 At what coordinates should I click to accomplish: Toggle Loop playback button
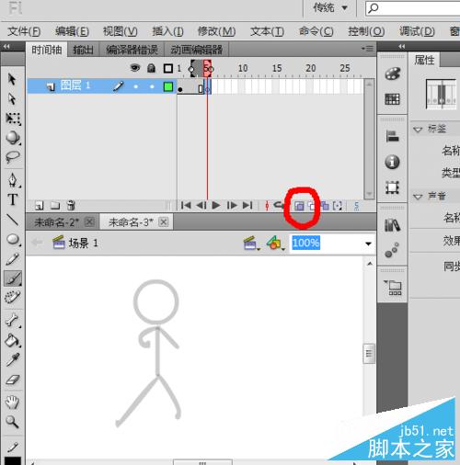pyautogui.click(x=278, y=205)
